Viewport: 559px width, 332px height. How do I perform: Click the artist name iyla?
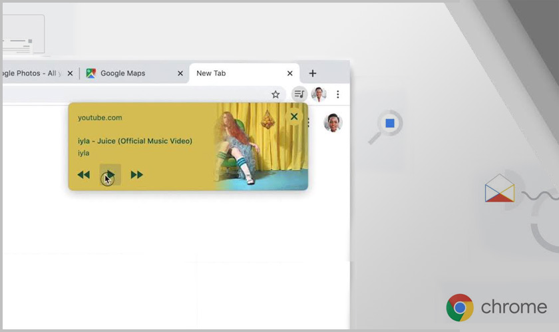click(x=83, y=153)
